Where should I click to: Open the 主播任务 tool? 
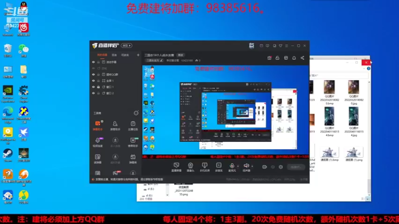(133, 126)
